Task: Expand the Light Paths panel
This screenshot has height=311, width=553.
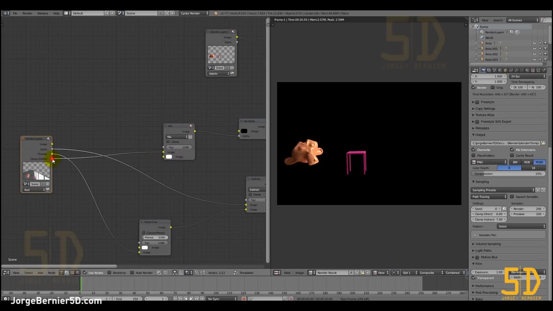Action: click(483, 251)
